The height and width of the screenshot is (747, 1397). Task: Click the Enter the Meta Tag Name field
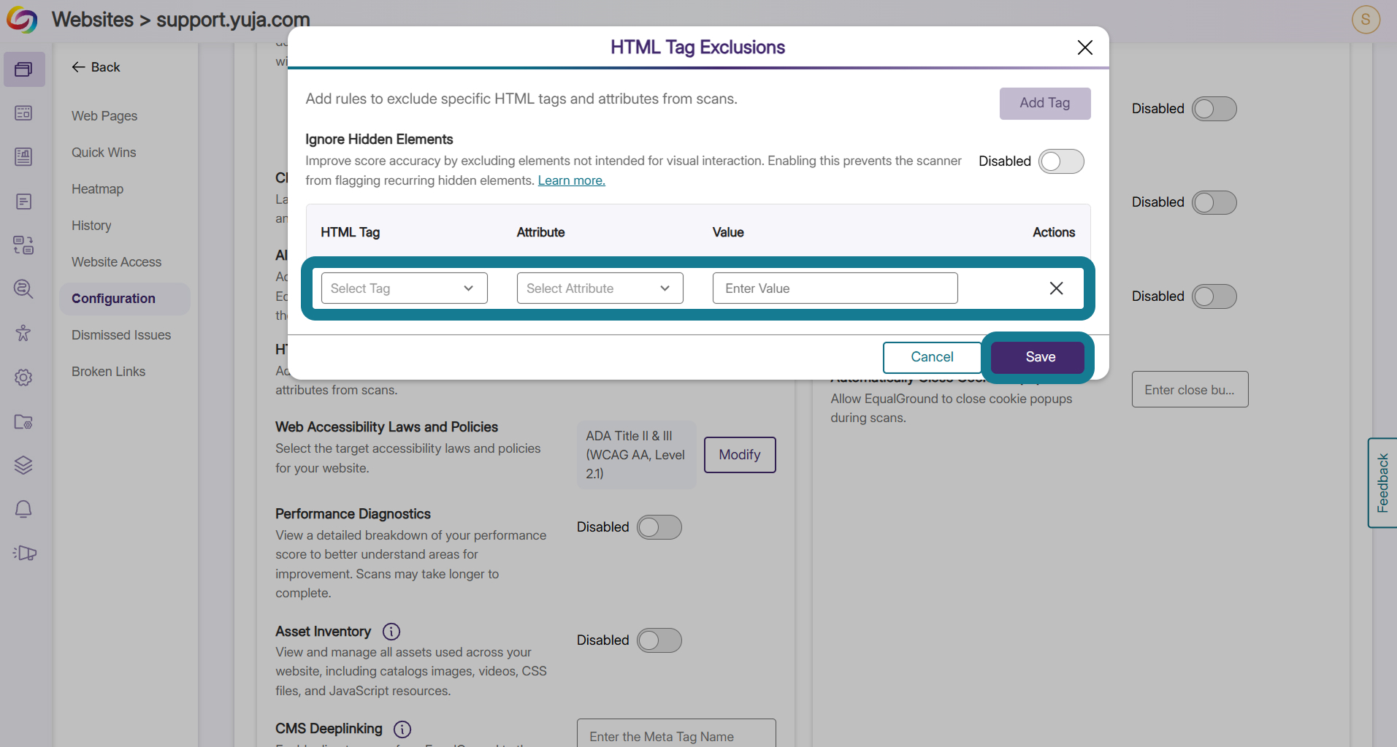676,734
